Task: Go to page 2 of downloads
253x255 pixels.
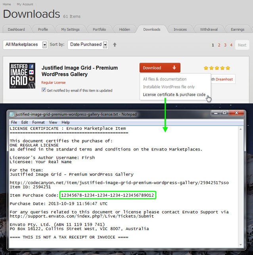Action: 219,45
